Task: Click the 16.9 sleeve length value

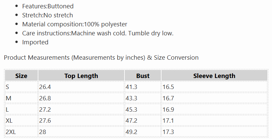Action: (x=168, y=110)
